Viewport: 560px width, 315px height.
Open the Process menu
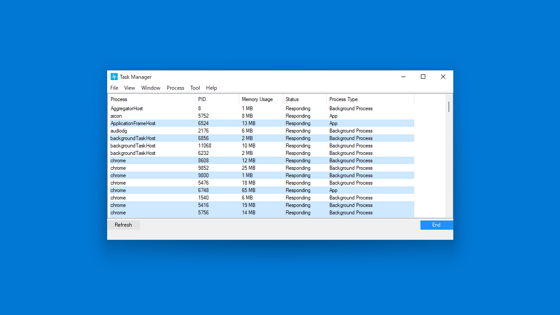(x=175, y=88)
